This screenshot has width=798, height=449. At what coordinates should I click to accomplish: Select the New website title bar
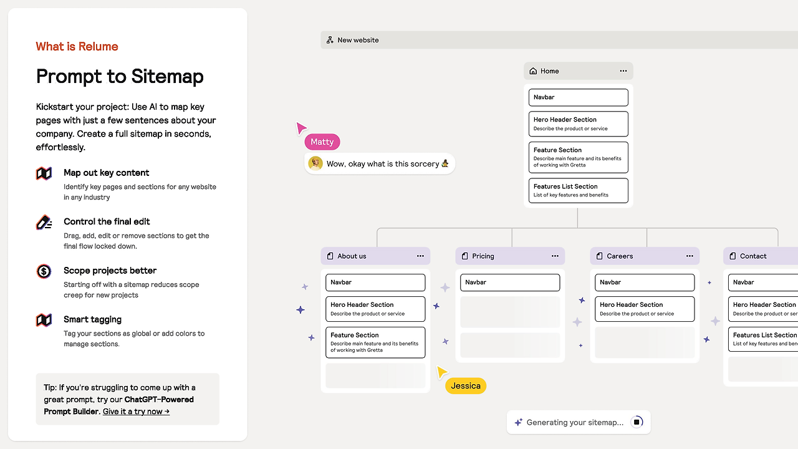point(559,40)
